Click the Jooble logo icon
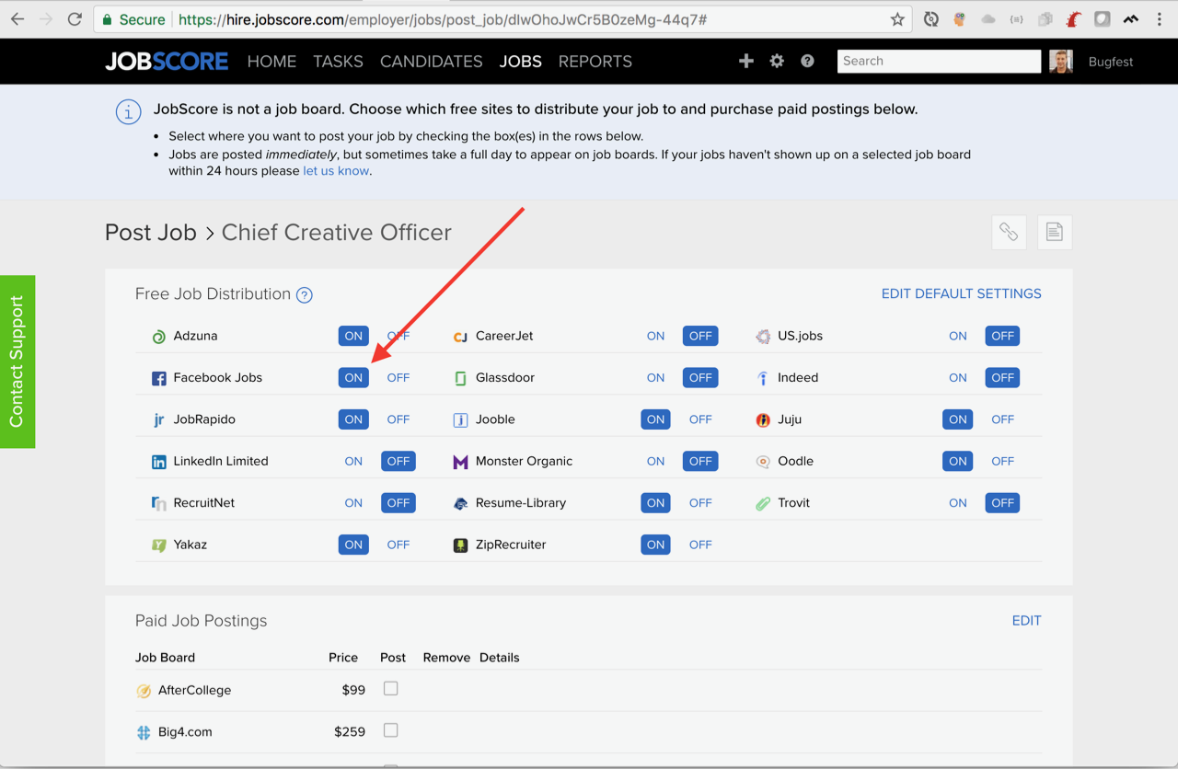The width and height of the screenshot is (1178, 769). (461, 420)
